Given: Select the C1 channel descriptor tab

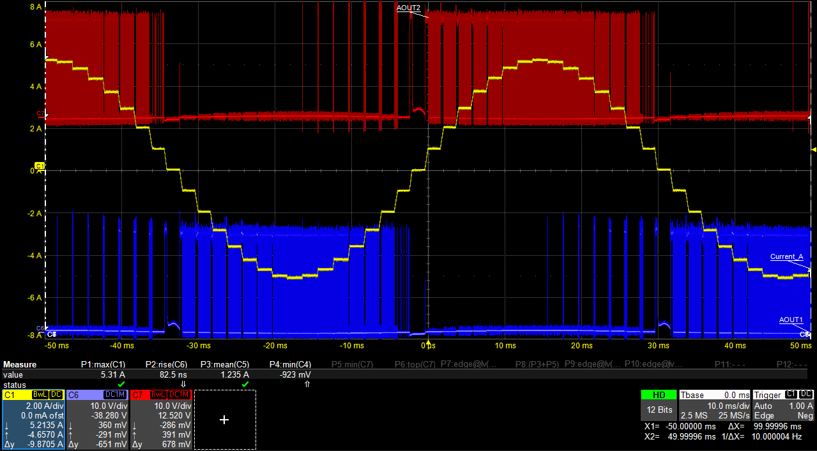Looking at the screenshot, I should point(9,395).
